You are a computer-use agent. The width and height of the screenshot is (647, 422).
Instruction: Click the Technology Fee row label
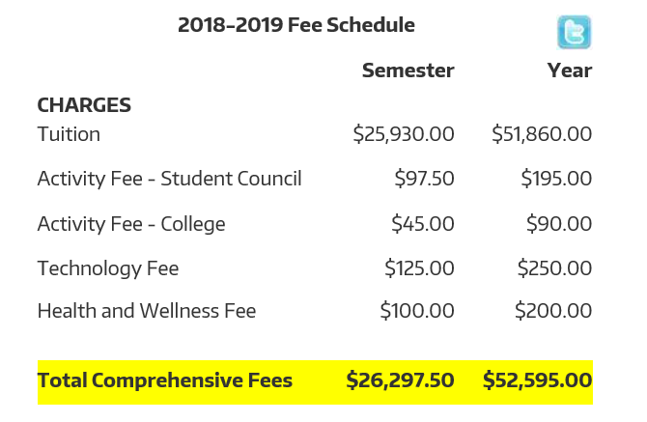(x=108, y=268)
